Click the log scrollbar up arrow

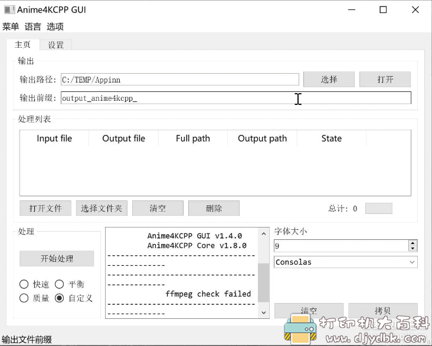(264, 234)
